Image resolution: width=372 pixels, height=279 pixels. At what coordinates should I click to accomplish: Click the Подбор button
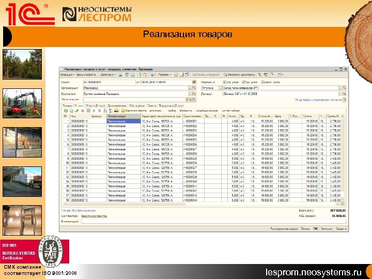pos(172,111)
